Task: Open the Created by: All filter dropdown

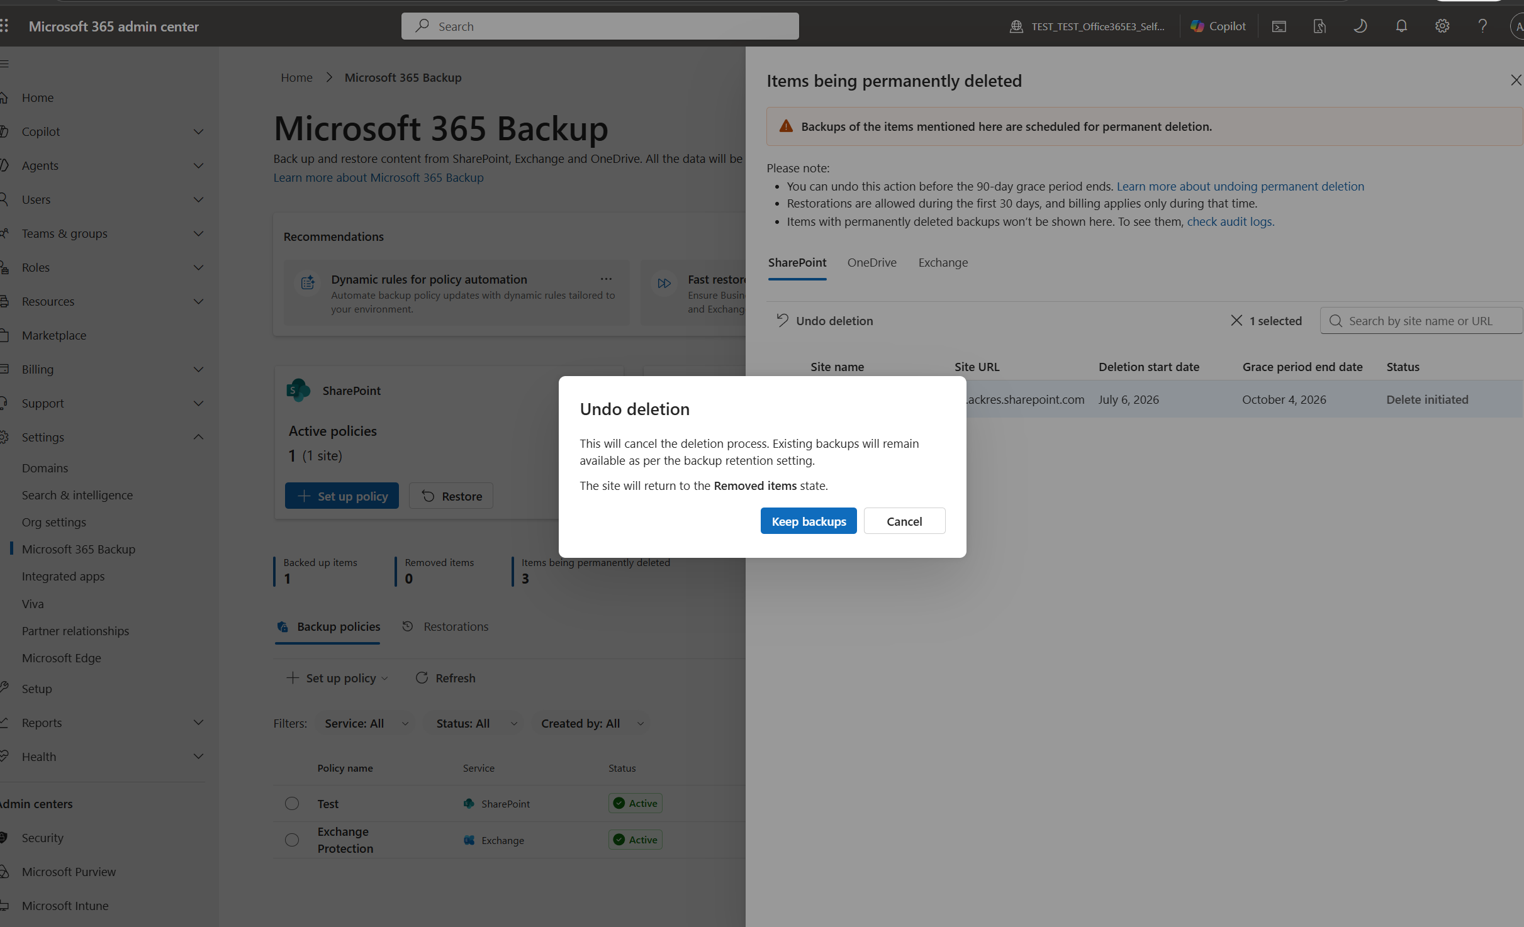Action: point(592,723)
